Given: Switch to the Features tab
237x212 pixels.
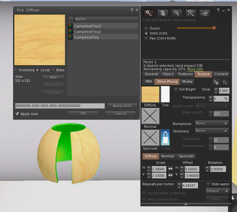Looking at the screenshot, I should tap(185, 74).
